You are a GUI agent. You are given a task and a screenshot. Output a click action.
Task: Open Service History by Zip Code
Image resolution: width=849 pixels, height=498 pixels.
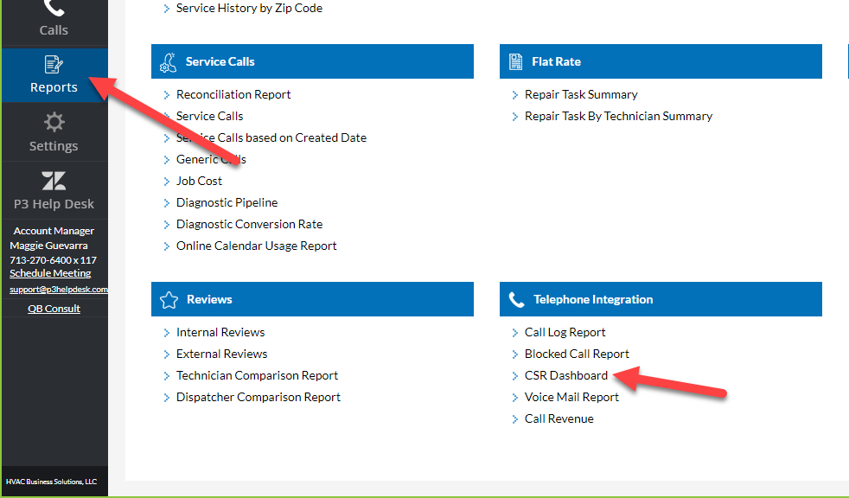point(249,8)
